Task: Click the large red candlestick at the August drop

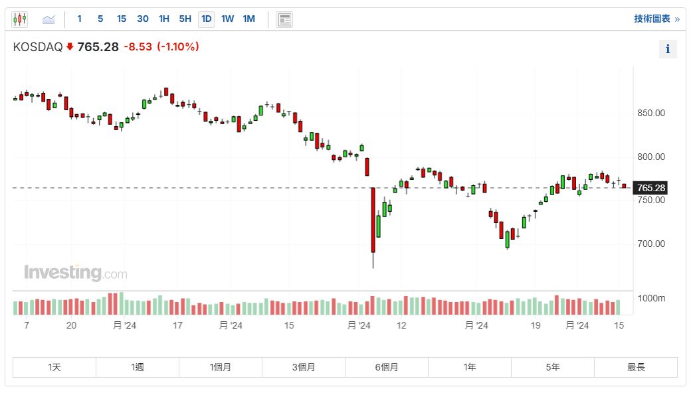Action: point(373,220)
